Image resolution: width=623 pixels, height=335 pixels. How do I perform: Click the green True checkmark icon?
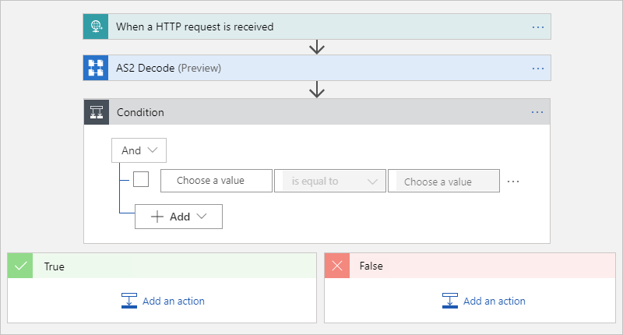20,266
